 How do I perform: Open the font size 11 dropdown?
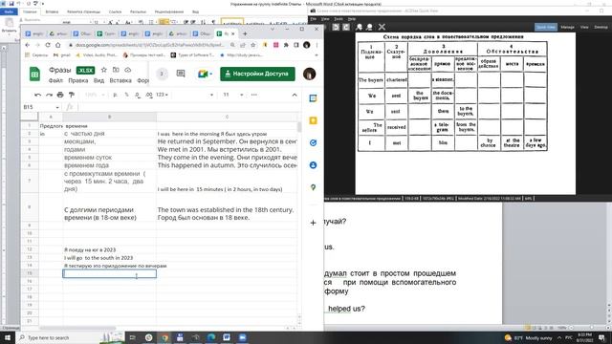[233, 95]
